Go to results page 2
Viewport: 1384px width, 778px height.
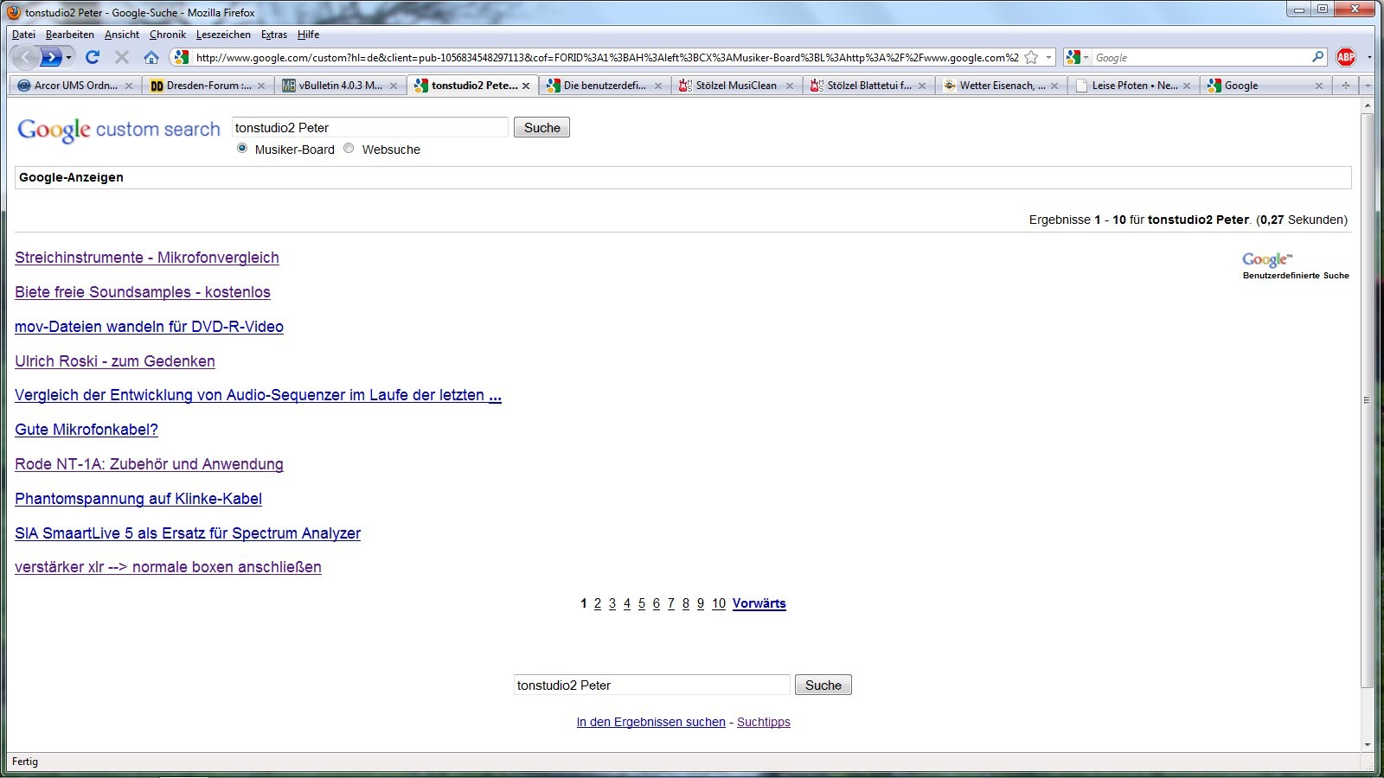[597, 603]
